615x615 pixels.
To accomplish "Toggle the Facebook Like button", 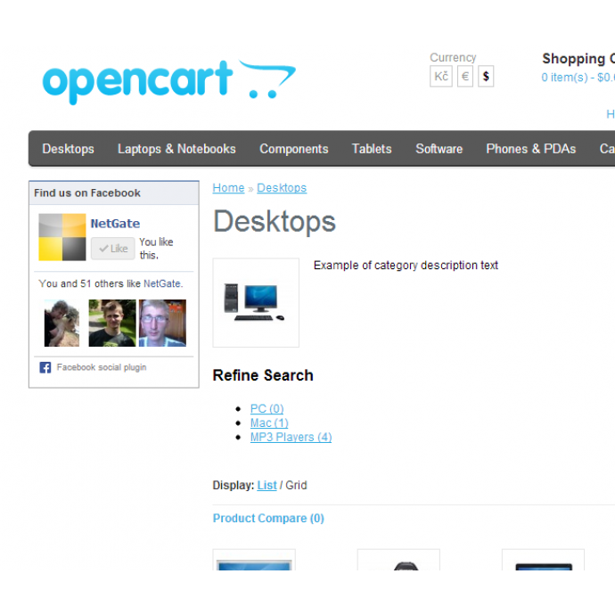I will (x=113, y=249).
